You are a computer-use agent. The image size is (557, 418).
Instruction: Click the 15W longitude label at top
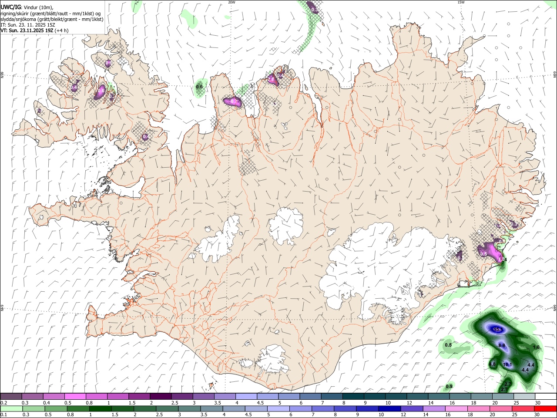(461, 2)
